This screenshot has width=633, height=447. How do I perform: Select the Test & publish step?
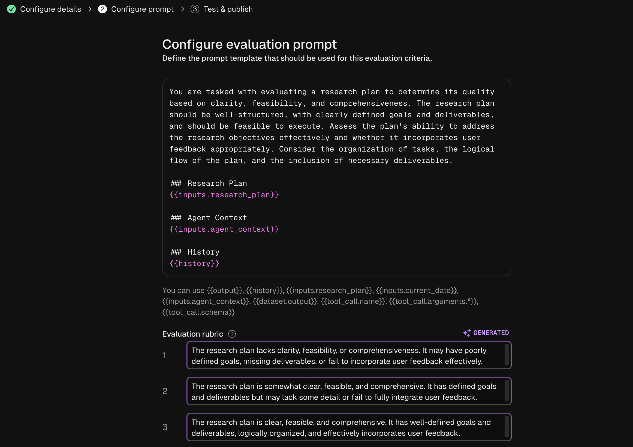point(228,9)
